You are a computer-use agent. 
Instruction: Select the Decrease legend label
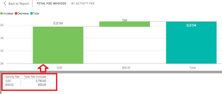(x=23, y=14)
